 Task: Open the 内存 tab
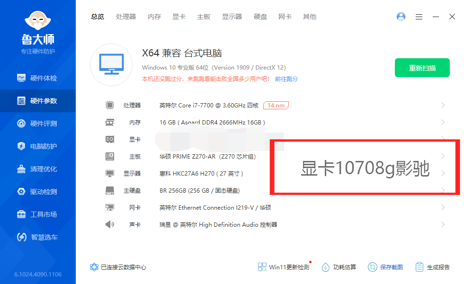point(154,17)
